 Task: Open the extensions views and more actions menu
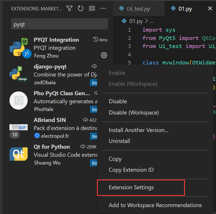click(103, 9)
